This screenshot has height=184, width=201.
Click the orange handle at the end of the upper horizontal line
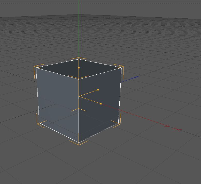coord(98,90)
